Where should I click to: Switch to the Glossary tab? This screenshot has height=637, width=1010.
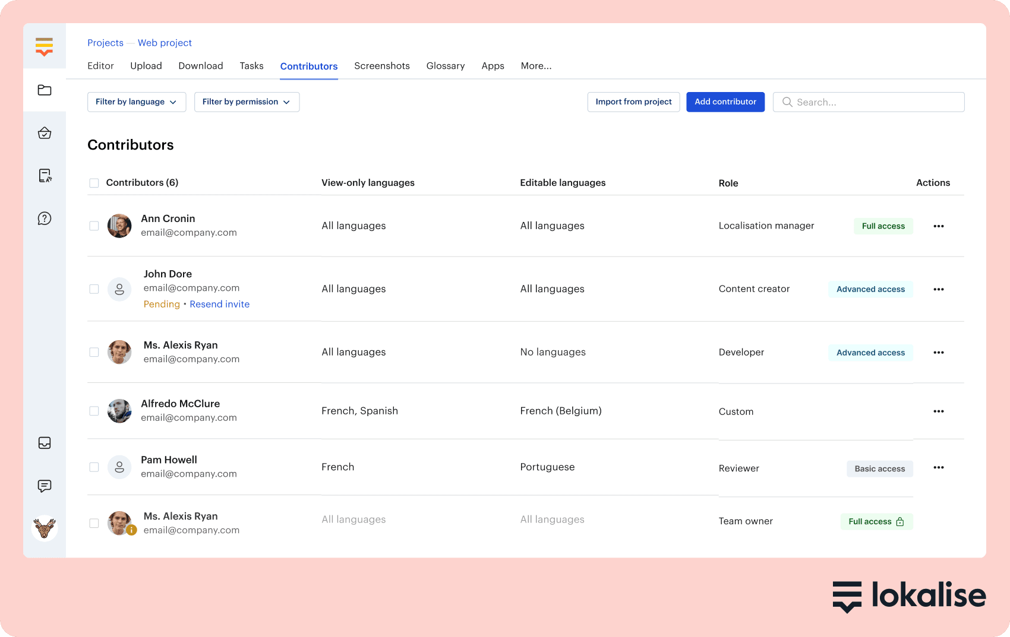pyautogui.click(x=445, y=66)
